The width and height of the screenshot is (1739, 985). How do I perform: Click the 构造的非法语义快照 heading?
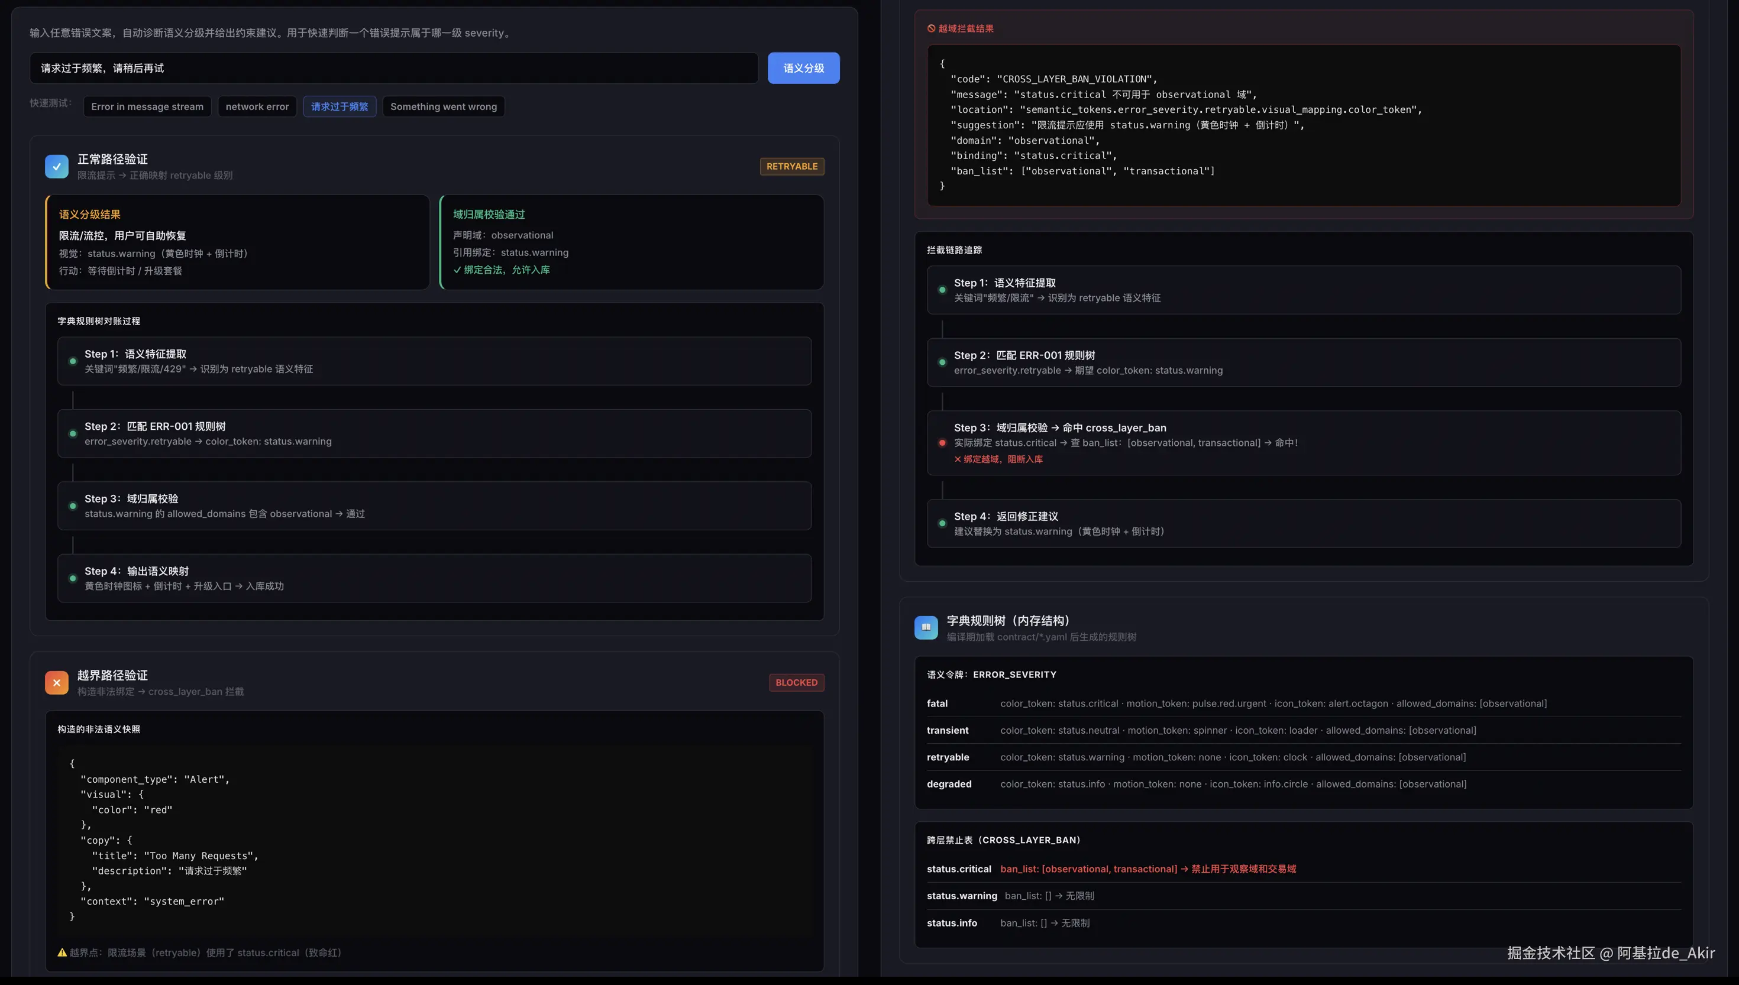coord(99,729)
